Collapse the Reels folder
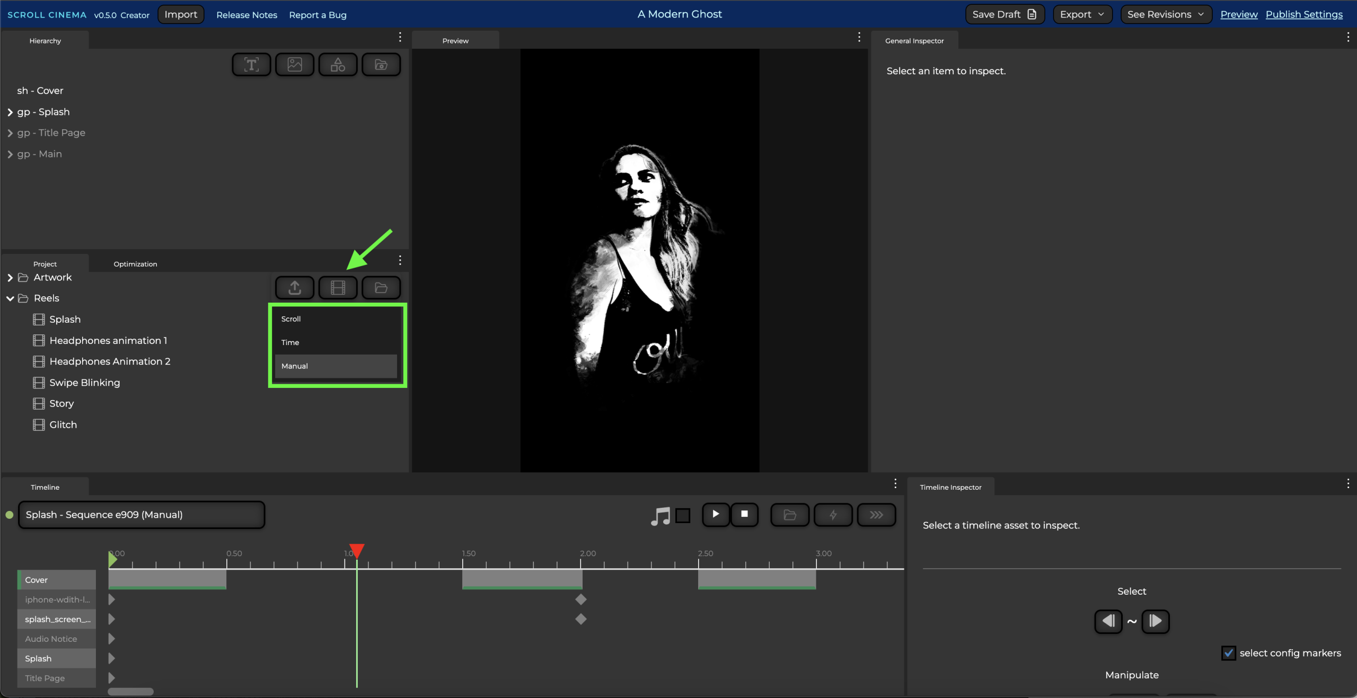 click(x=10, y=298)
